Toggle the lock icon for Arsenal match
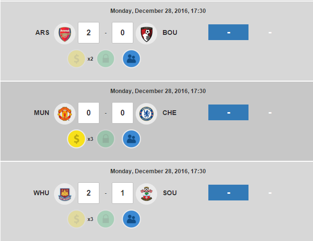Screen dimensions: 313x241 106,59
